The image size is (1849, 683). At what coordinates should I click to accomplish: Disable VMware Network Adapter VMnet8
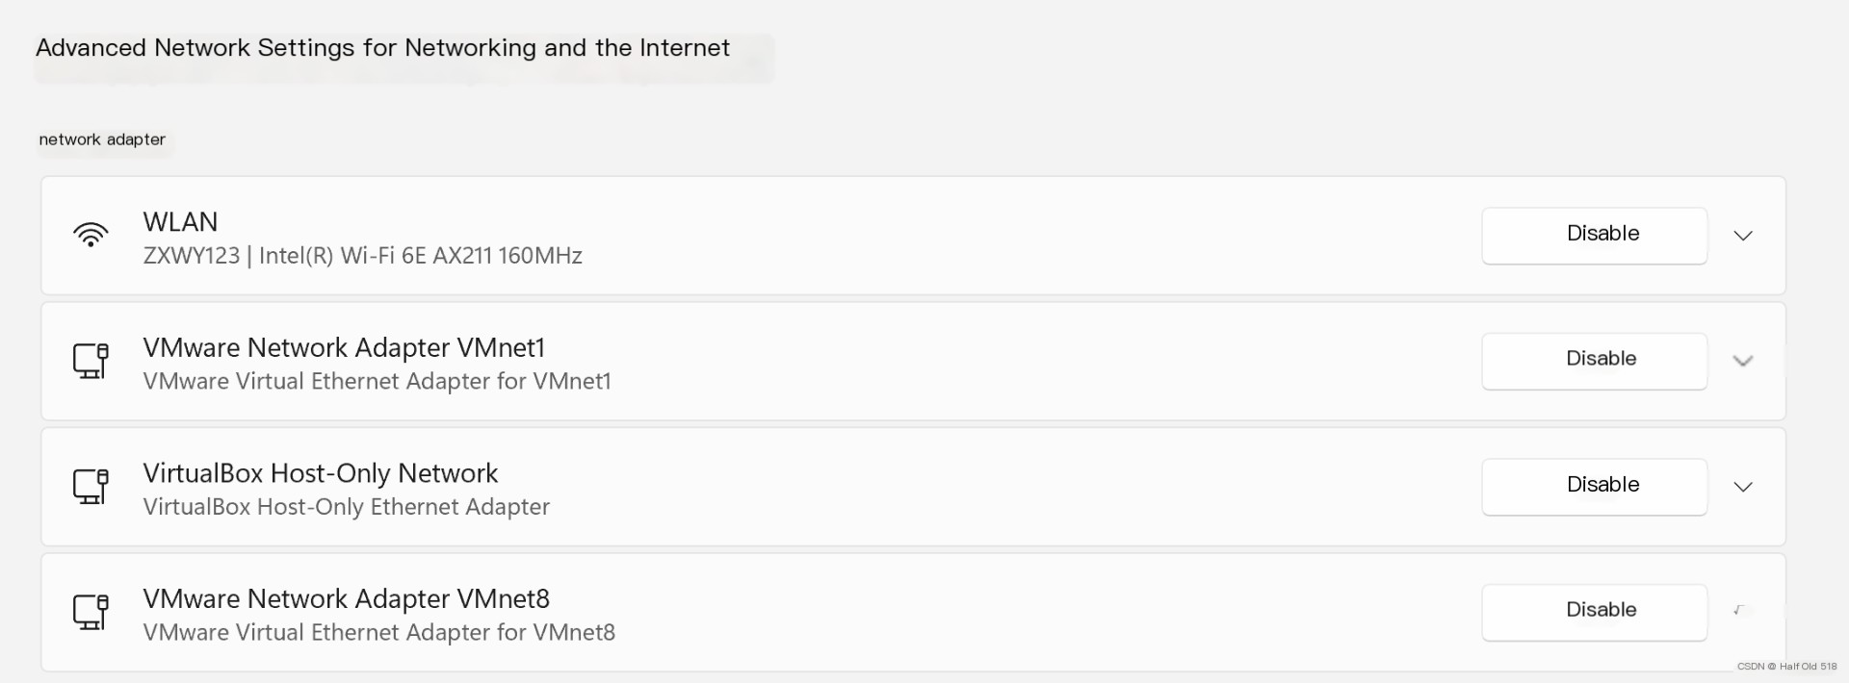pos(1594,612)
